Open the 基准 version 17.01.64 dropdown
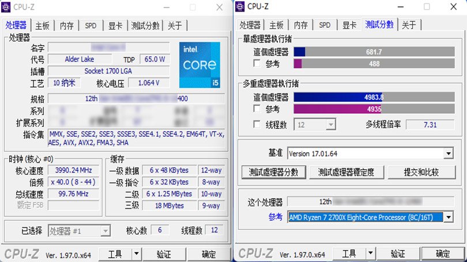The image size is (467, 262). pyautogui.click(x=448, y=154)
